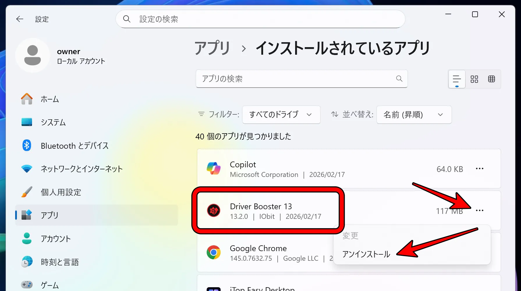Navigate back using the arrow button
Image resolution: width=521 pixels, height=291 pixels.
point(20,19)
